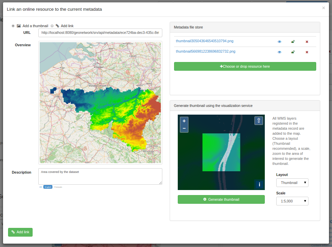Delete thumbnail5669812238696832732.png with red cross
The image size is (332, 247).
307,52
